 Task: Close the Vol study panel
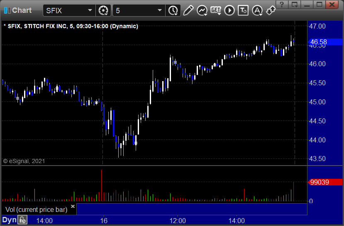pyautogui.click(x=73, y=206)
